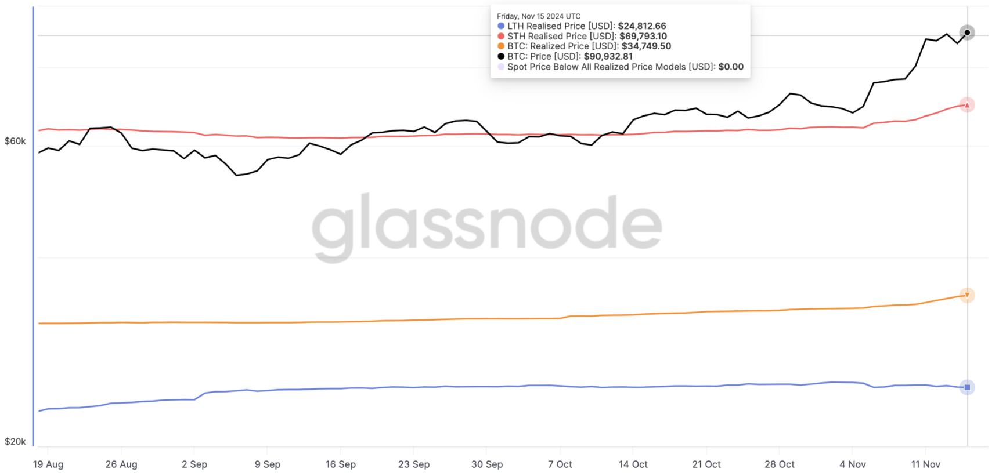
Task: Click the 16 Sep date label
Action: point(341,464)
